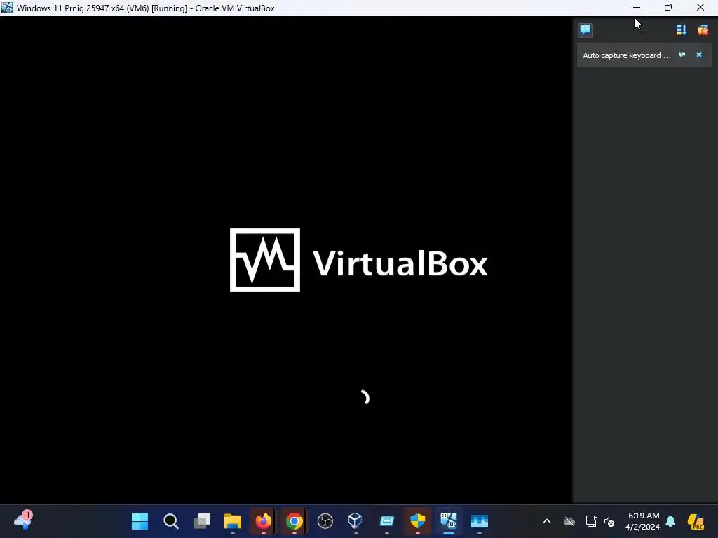Minimize the VirtualBox VM window
The image size is (718, 538).
click(637, 7)
